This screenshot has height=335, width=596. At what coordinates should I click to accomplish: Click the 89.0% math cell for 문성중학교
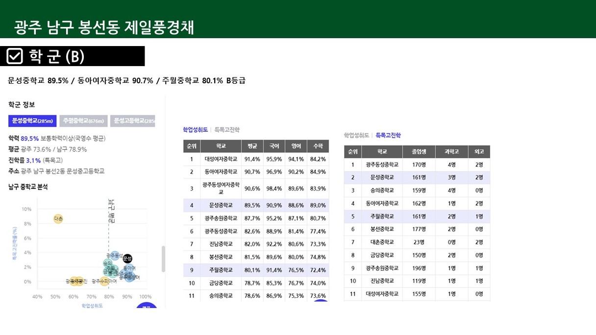coord(318,205)
